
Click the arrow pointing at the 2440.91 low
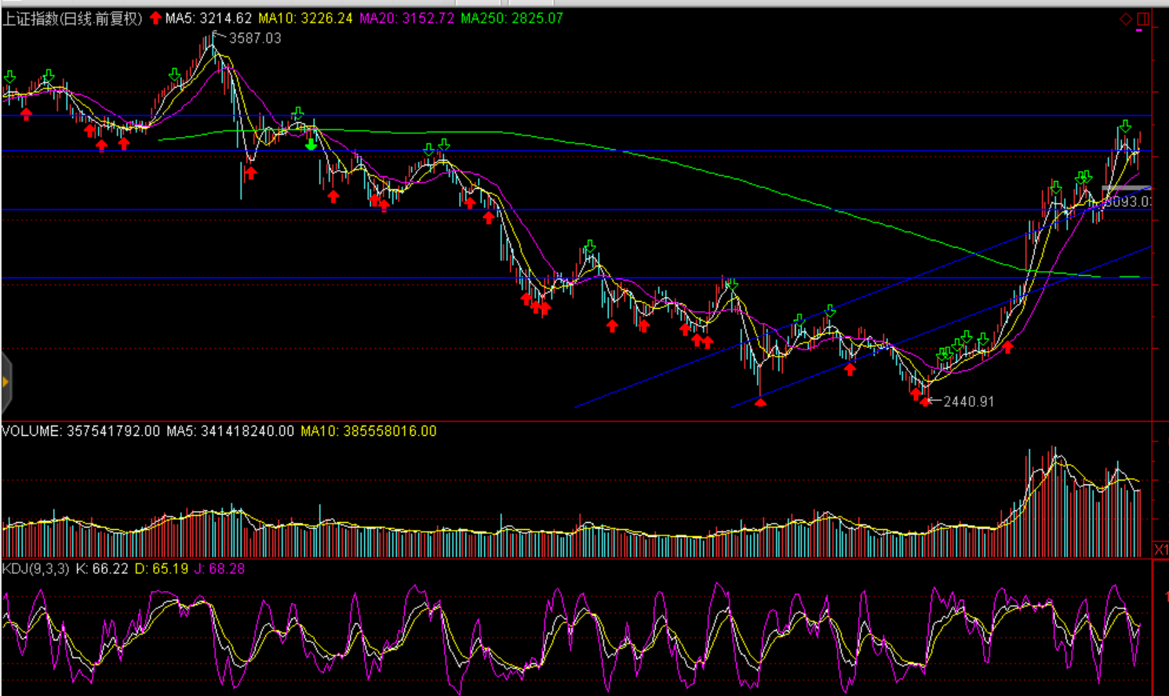coord(934,401)
